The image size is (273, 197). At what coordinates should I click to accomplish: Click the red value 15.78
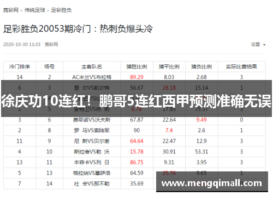(x=136, y=152)
